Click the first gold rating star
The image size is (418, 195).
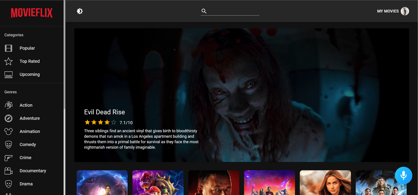coord(87,122)
